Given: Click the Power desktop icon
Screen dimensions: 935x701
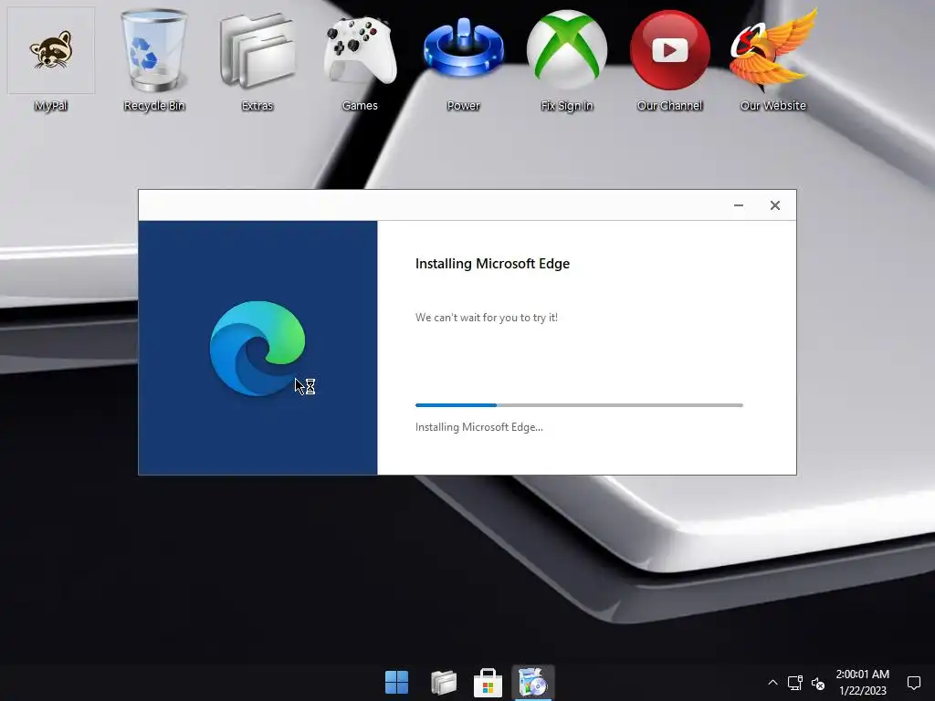Looking at the screenshot, I should 463,59.
